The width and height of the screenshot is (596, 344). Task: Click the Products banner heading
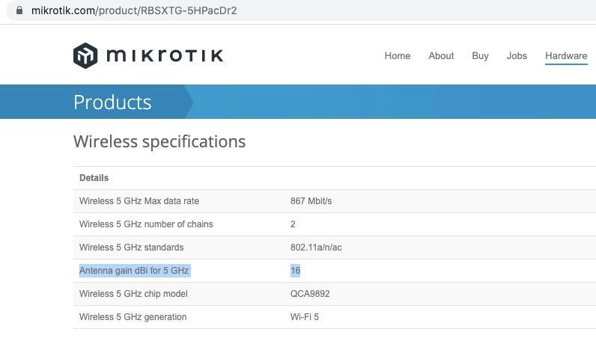112,102
